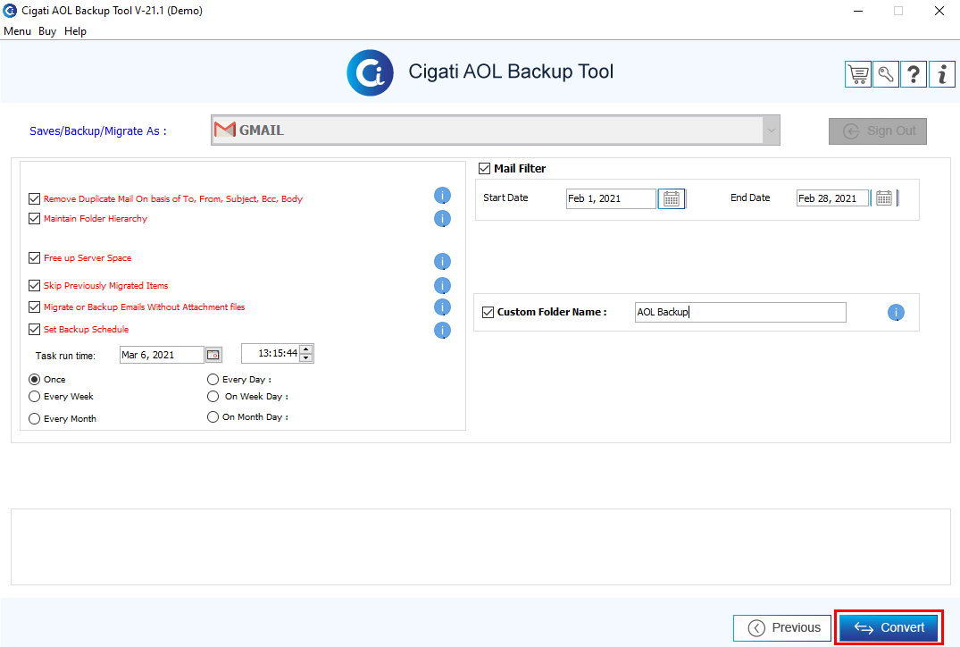Select the Every Day radio button

point(213,379)
